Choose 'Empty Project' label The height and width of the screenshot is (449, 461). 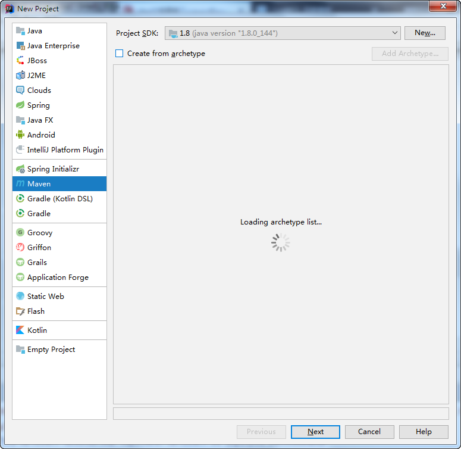click(51, 349)
